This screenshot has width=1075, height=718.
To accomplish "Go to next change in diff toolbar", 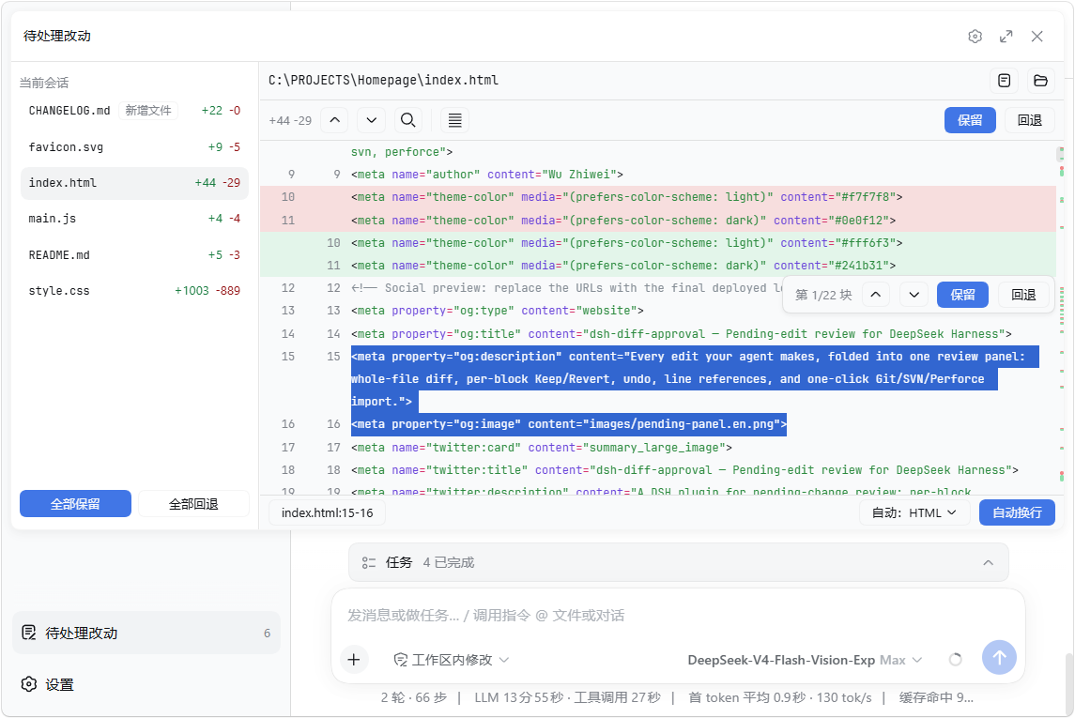I will (372, 120).
